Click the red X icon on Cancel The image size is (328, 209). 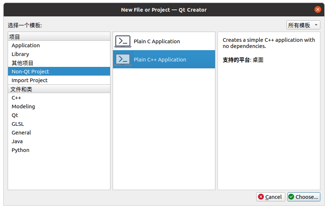pyautogui.click(x=261, y=197)
